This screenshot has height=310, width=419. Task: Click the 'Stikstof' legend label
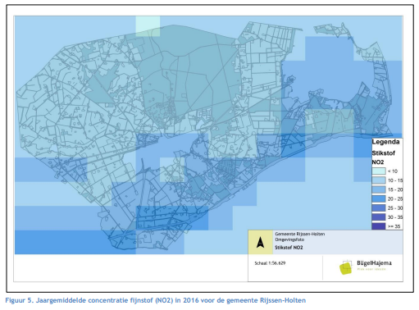click(383, 153)
